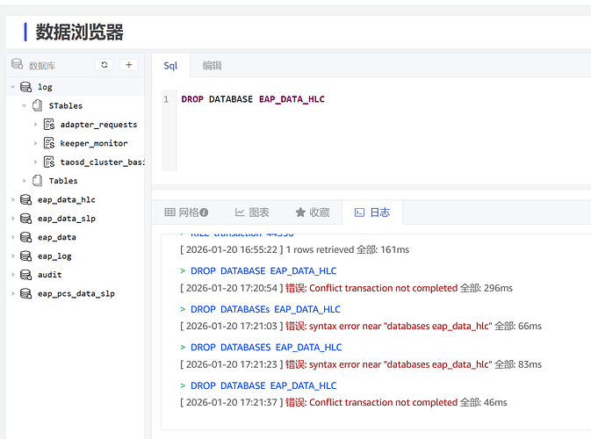This screenshot has height=439, width=591.
Task: Switch to the 编辑 tab
Action: 212,66
